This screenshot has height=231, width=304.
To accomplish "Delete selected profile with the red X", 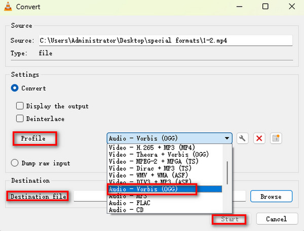I will point(259,138).
